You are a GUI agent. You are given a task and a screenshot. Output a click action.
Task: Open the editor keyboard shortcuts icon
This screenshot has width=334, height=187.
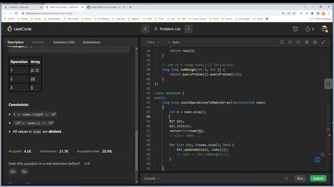click(307, 42)
